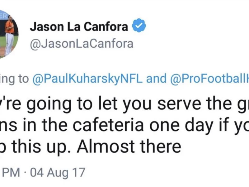Click the display name Jason La Canfora

tap(79, 27)
